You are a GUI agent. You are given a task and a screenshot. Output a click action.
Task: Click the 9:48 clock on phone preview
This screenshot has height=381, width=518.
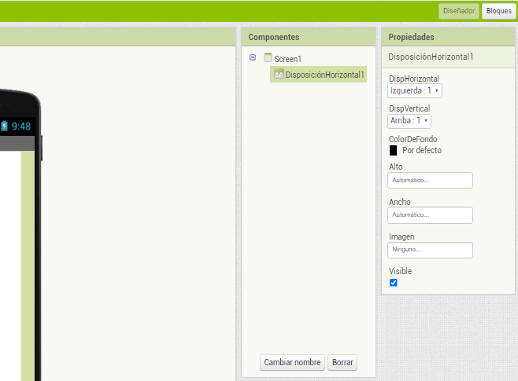pos(21,126)
